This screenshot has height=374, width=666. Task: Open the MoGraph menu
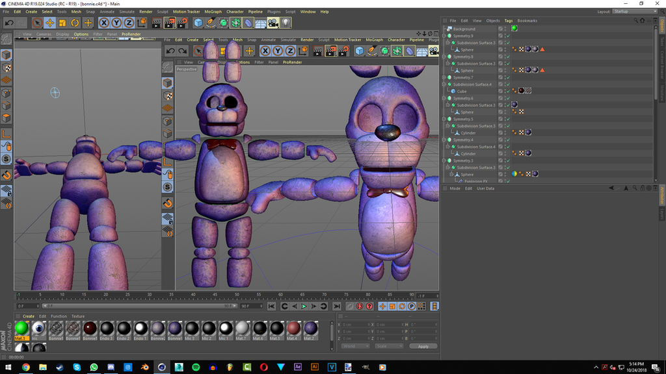pyautogui.click(x=213, y=12)
